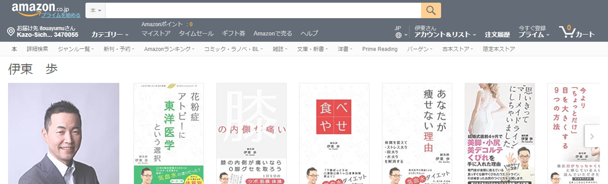Open the 洋書 submenu

[x=345, y=49]
